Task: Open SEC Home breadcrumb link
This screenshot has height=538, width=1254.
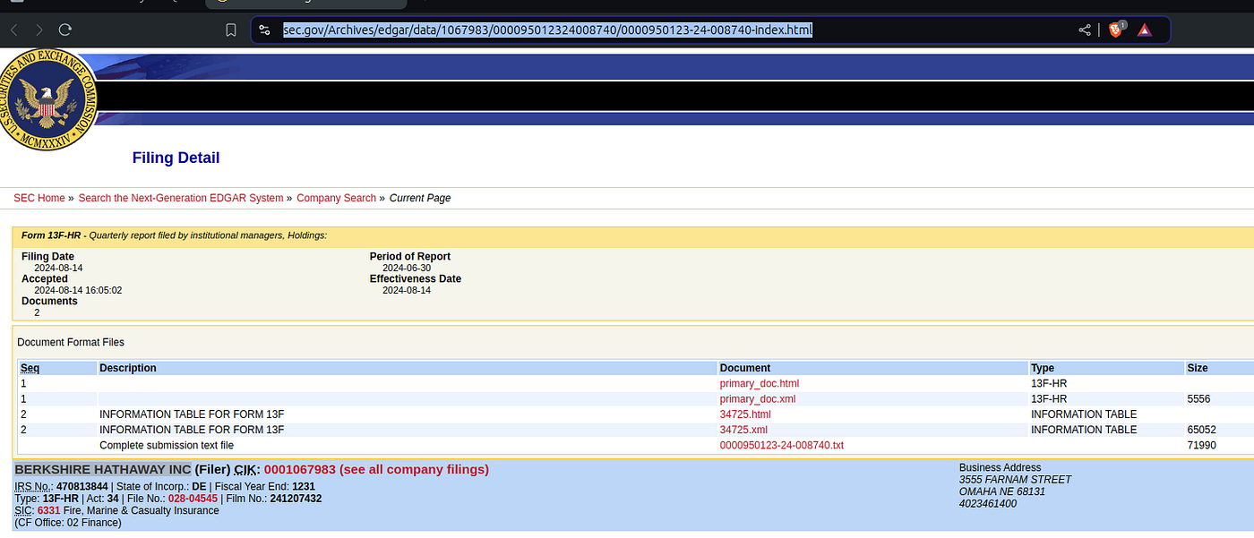Action: [39, 198]
